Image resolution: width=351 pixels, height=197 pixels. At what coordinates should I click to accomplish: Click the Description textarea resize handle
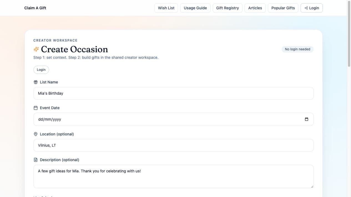(312, 186)
